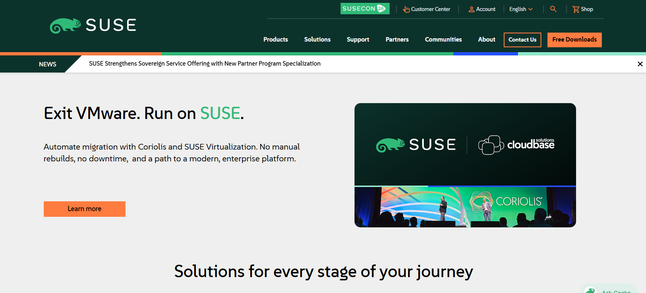Click the Shop cart icon

point(576,9)
